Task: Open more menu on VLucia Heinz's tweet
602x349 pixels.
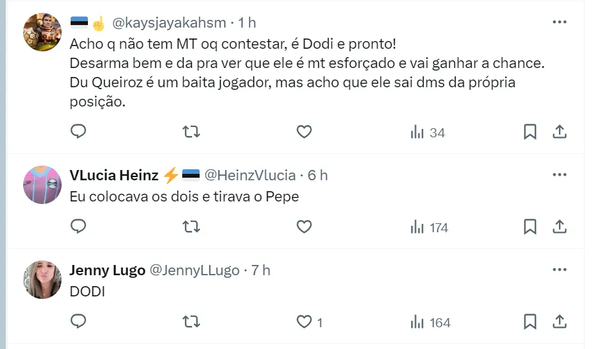Action: coord(560,174)
